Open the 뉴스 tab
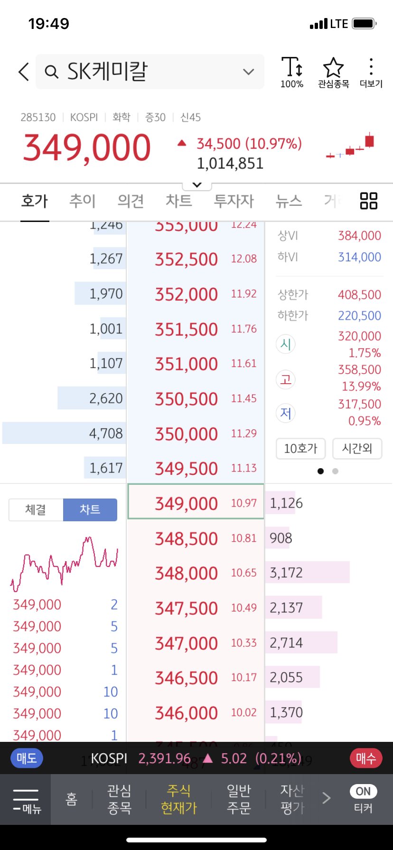This screenshot has width=393, height=850. point(289,201)
